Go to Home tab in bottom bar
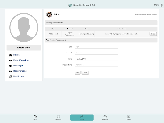 coord(35,118)
